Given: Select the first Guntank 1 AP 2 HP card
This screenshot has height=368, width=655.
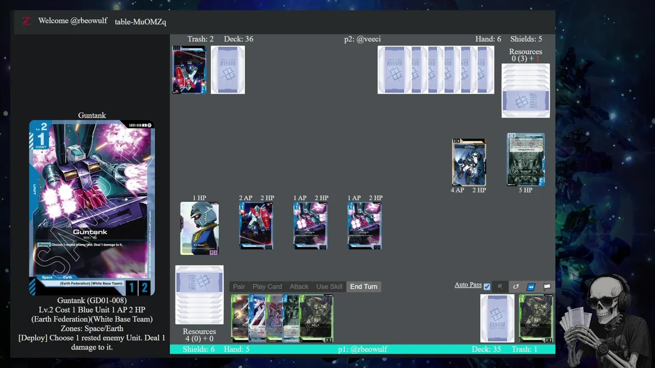Looking at the screenshot, I should pyautogui.click(x=310, y=226).
